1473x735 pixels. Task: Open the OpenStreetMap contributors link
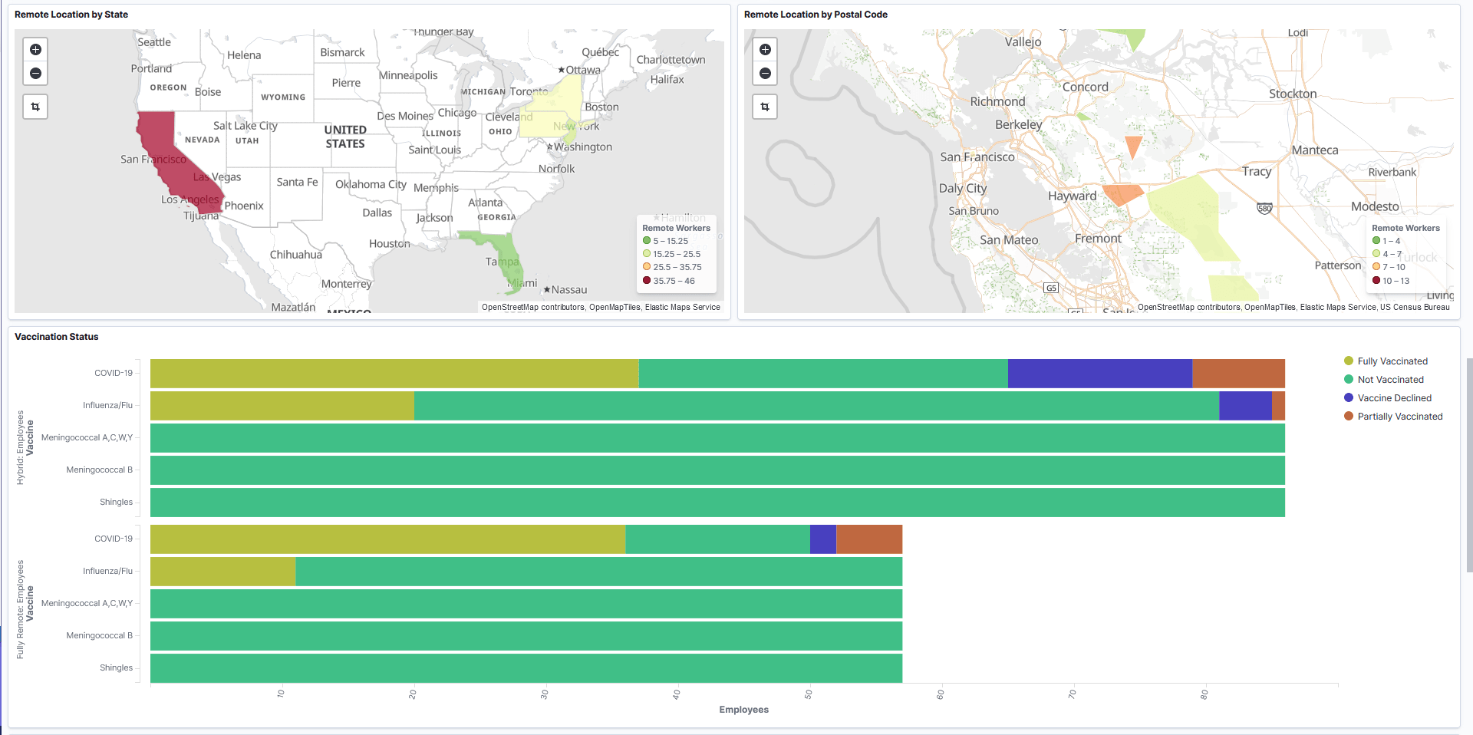532,307
